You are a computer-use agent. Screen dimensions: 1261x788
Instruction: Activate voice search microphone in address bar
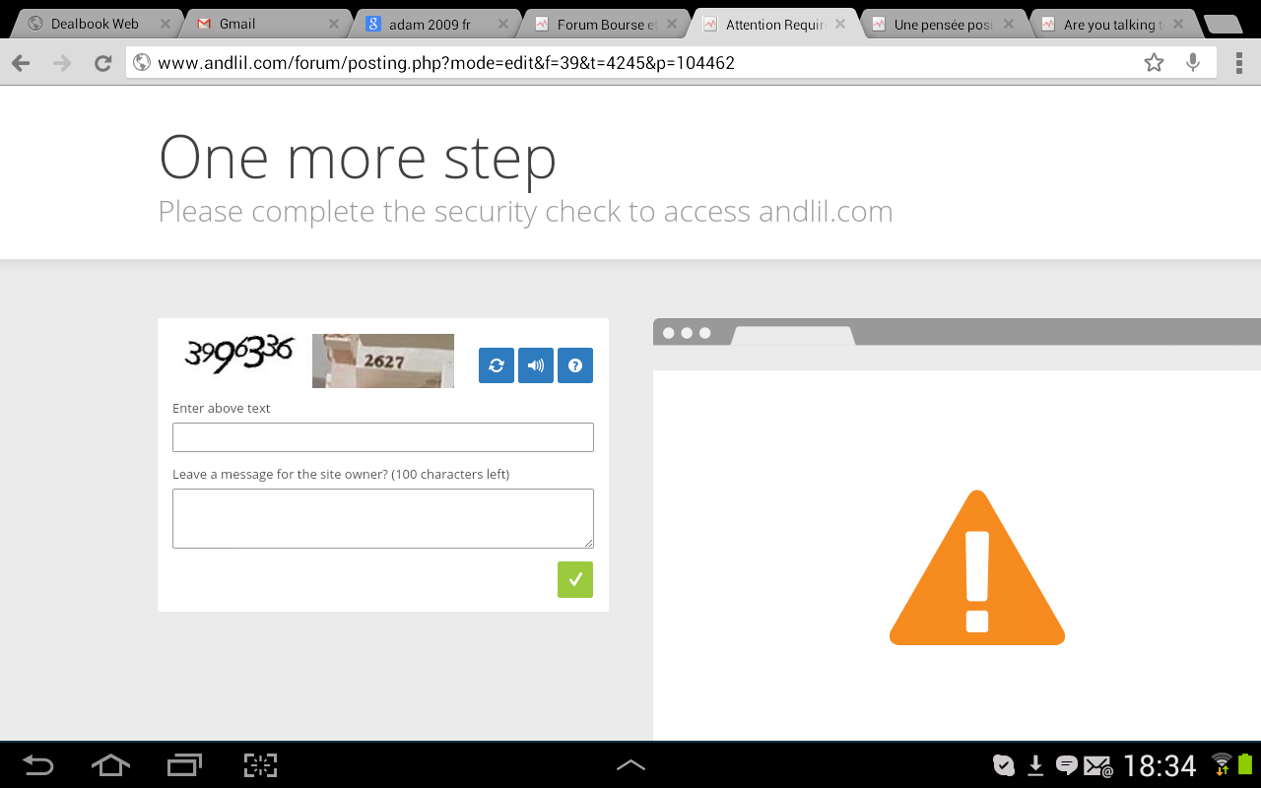coord(1193,63)
